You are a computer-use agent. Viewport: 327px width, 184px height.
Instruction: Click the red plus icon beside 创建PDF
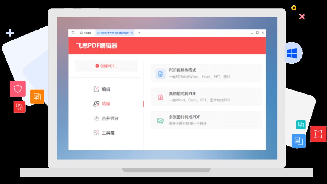pos(97,66)
